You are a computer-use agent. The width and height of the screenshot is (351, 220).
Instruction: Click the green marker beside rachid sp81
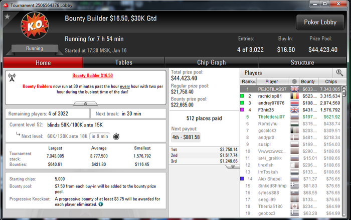point(242,96)
